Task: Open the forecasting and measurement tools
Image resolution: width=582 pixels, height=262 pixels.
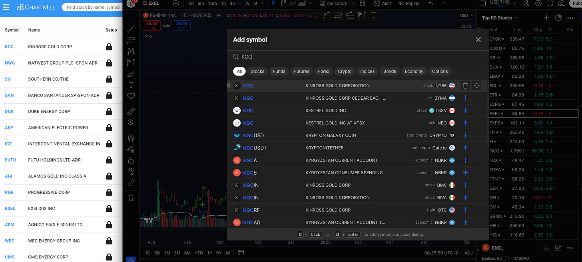Action: point(131,63)
